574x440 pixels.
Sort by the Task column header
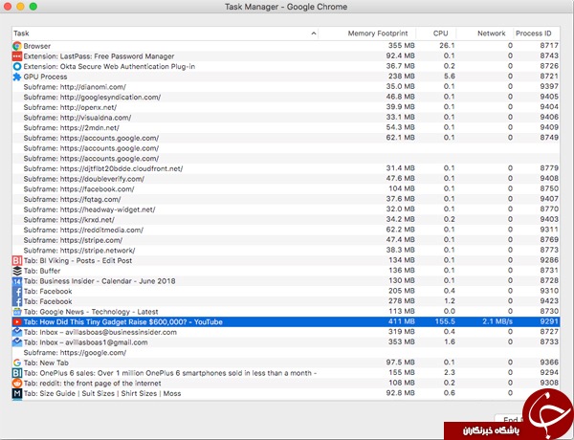pyautogui.click(x=165, y=33)
